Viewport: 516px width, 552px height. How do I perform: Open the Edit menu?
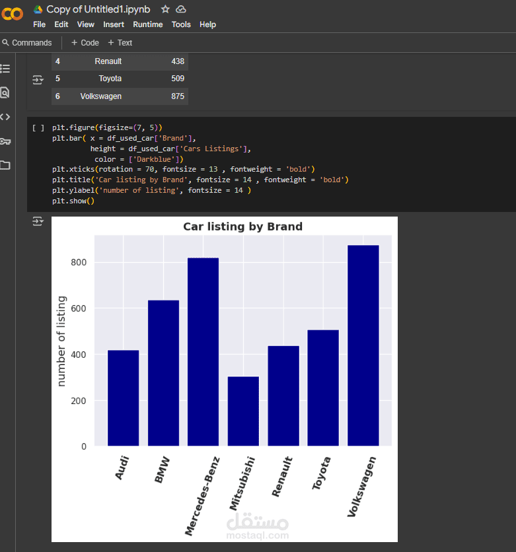pyautogui.click(x=61, y=24)
